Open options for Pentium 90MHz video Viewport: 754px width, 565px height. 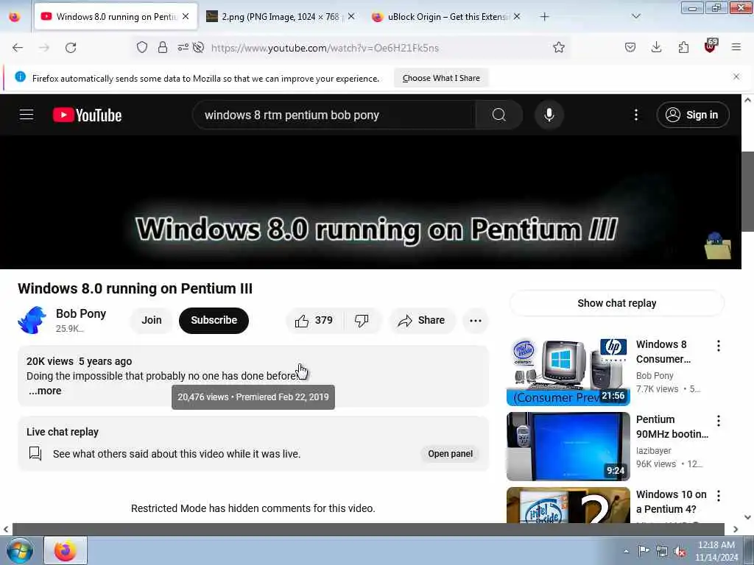click(x=719, y=421)
